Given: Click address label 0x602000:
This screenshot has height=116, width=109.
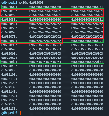Looking at the screenshot, I should point(9,7).
